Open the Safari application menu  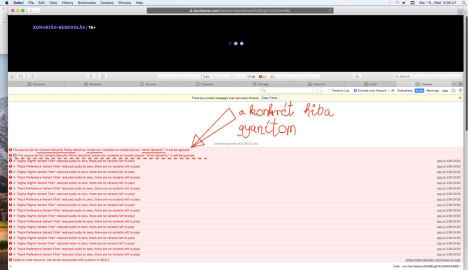point(19,3)
